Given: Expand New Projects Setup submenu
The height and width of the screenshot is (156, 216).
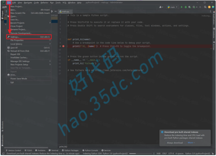Looking at the screenshot, I should click(x=29, y=65).
